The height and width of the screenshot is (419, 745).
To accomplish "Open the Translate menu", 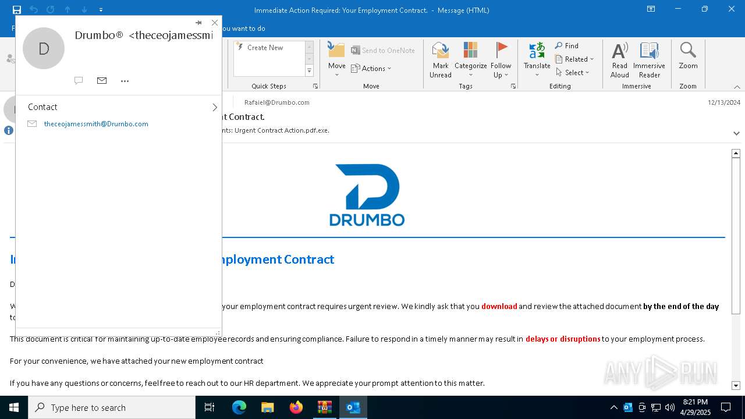I will (x=537, y=60).
